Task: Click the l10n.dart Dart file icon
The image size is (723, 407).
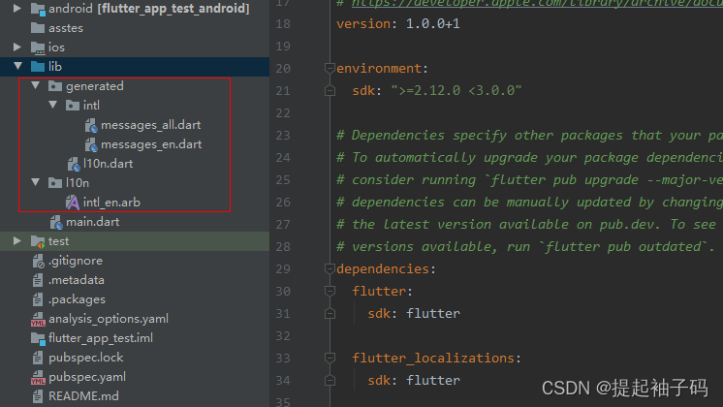Action: coord(74,164)
